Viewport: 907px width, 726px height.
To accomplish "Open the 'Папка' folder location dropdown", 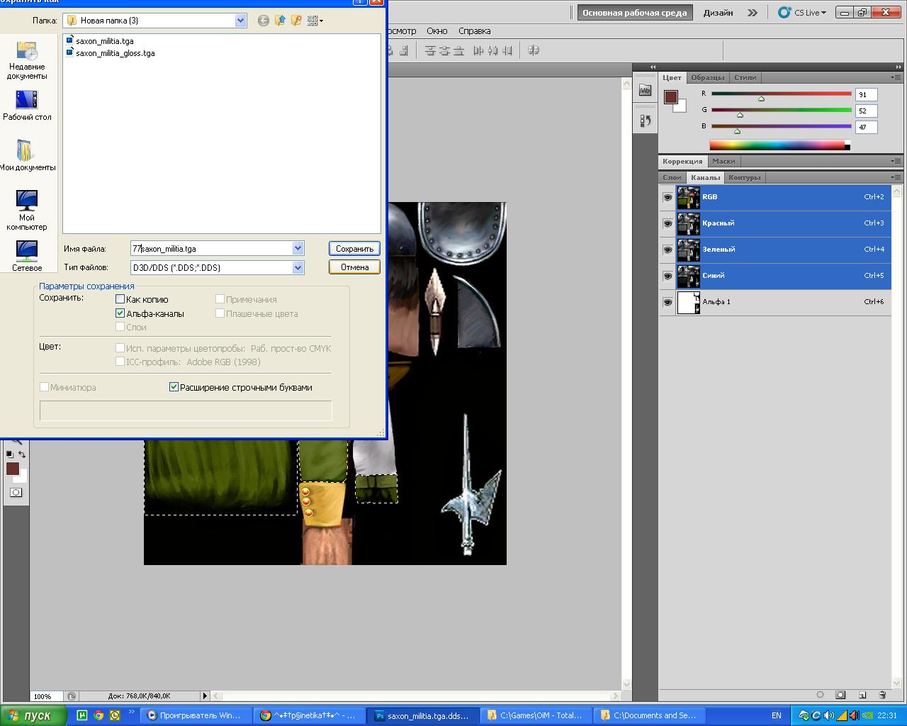I will pos(240,21).
